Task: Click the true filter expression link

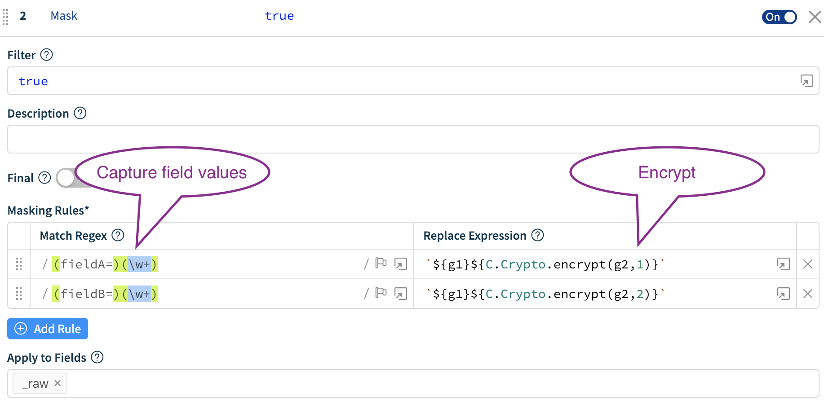Action: (279, 16)
